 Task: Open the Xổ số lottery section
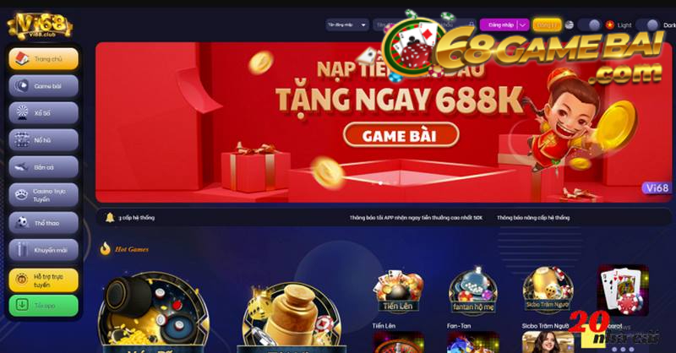(44, 113)
